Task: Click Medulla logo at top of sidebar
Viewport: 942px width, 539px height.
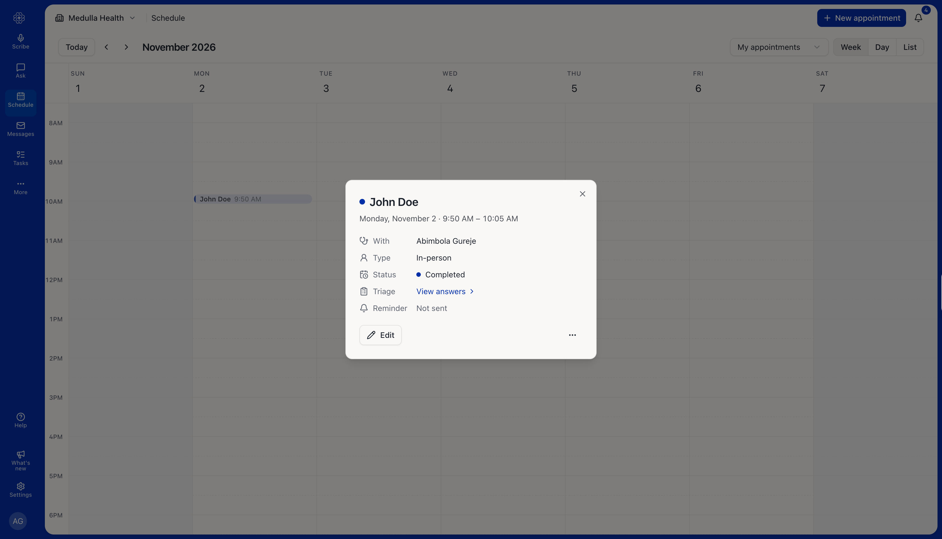Action: pos(19,18)
